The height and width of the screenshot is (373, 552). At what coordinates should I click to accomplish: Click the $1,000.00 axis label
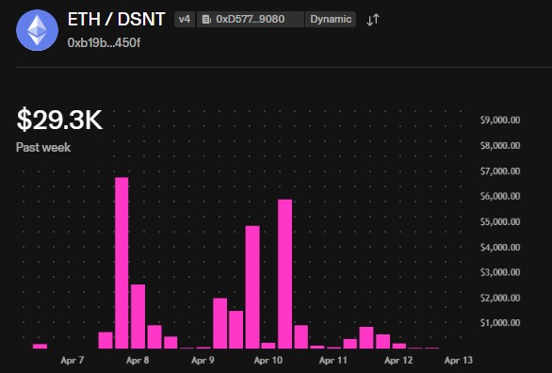click(x=500, y=323)
